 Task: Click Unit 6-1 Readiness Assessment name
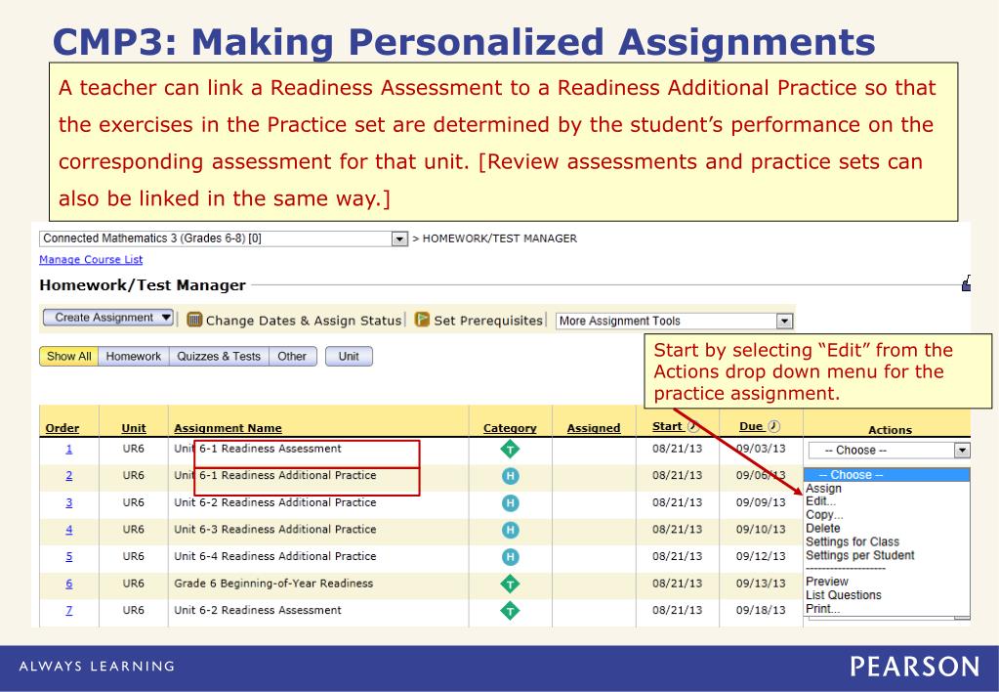point(258,449)
